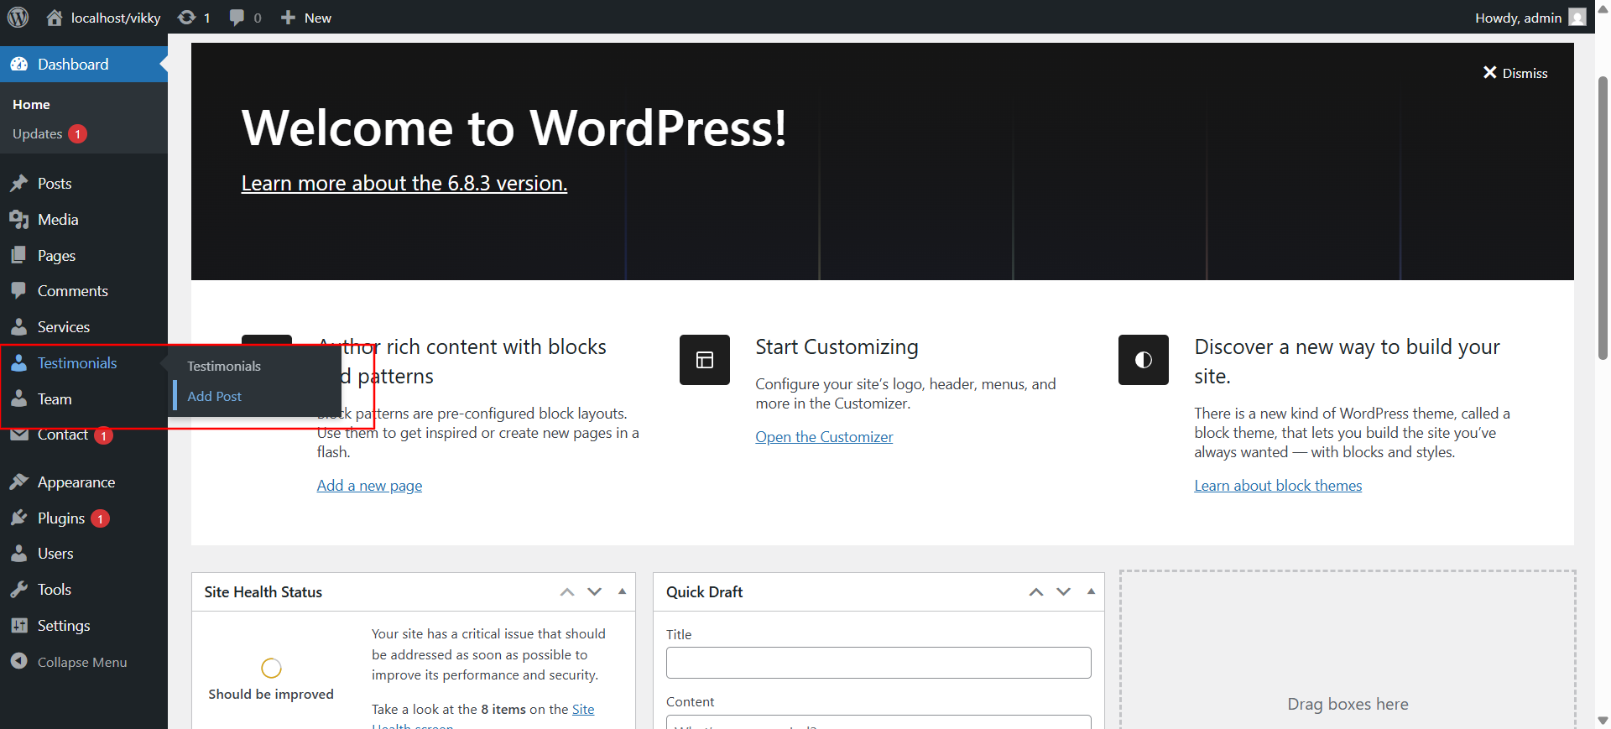
Task: Open the Customizer link
Action: point(824,437)
